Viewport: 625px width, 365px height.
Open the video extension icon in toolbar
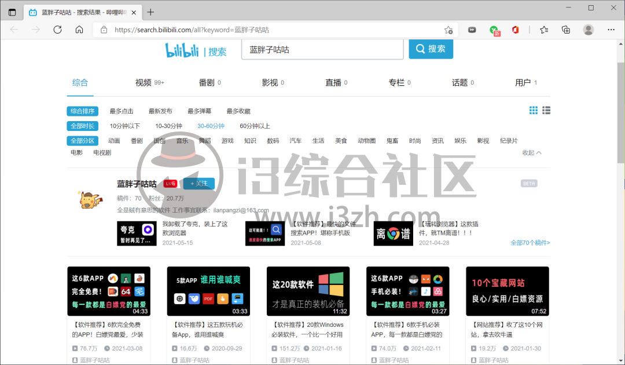coord(472,30)
